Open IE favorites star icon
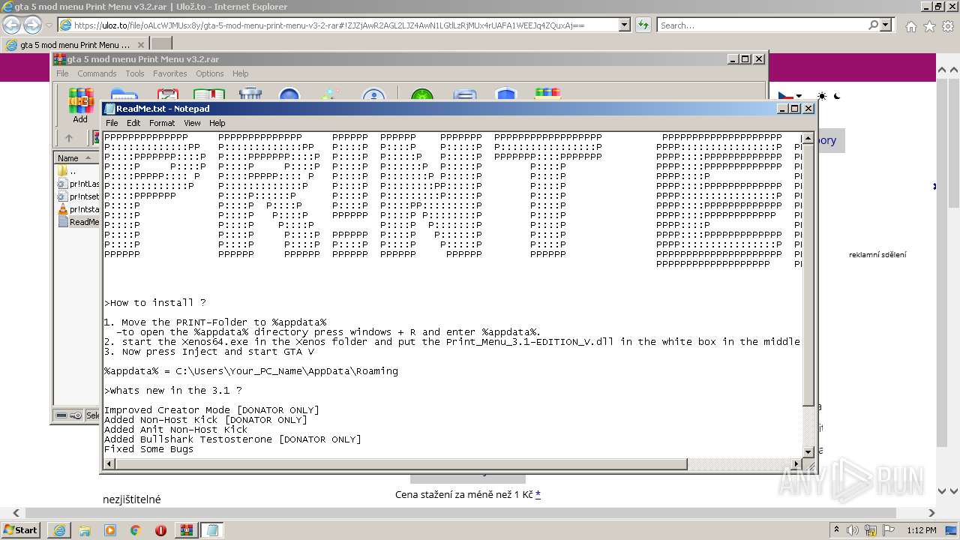Image resolution: width=960 pixels, height=540 pixels. pos(929,26)
